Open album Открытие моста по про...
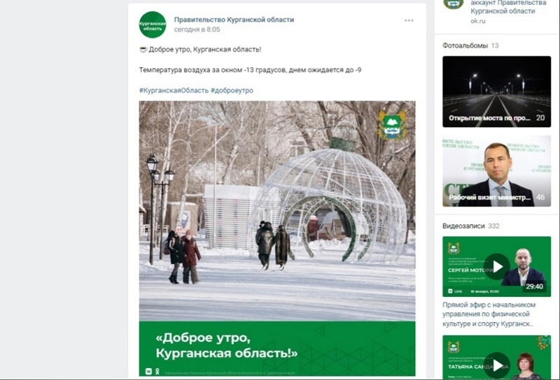 click(x=496, y=92)
